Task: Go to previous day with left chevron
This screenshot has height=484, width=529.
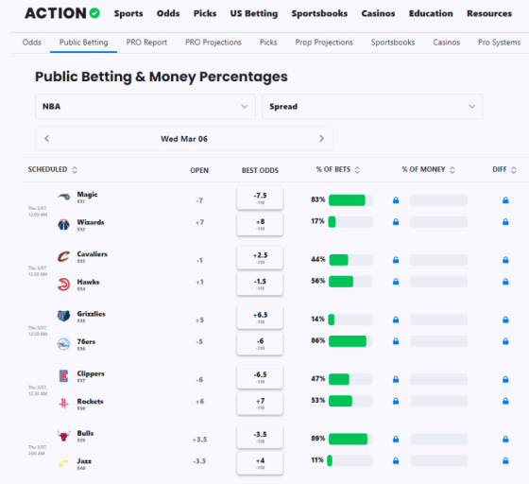Action: tap(47, 138)
